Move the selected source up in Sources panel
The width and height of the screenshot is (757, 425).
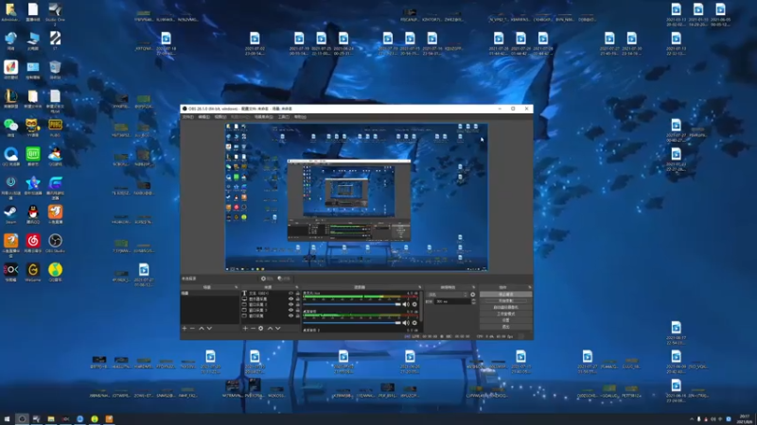pos(270,328)
